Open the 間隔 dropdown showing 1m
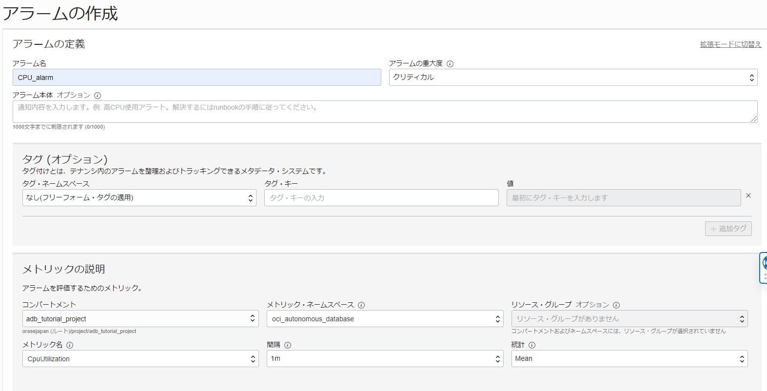 pyautogui.click(x=385, y=359)
